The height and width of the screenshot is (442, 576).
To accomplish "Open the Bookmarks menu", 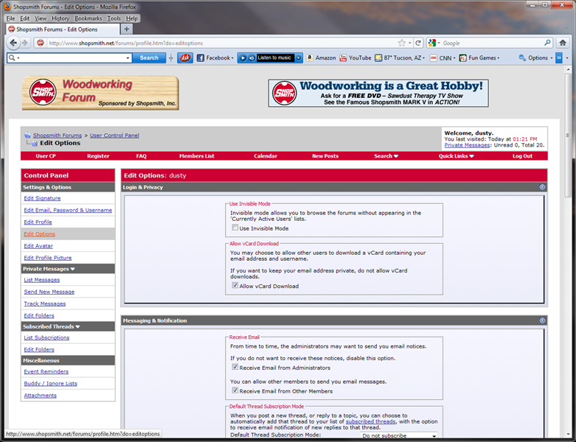I will [x=89, y=18].
